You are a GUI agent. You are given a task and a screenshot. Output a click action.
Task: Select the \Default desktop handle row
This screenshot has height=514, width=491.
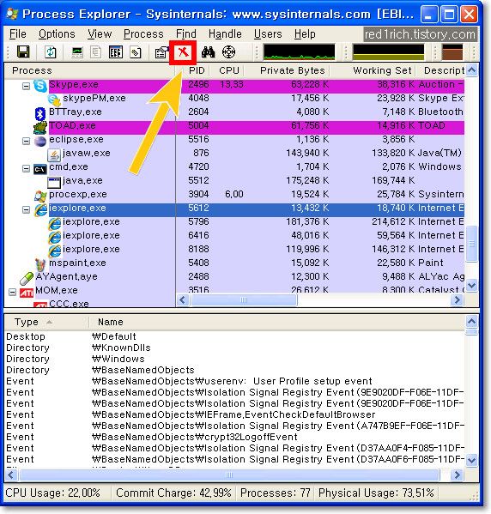click(x=235, y=336)
